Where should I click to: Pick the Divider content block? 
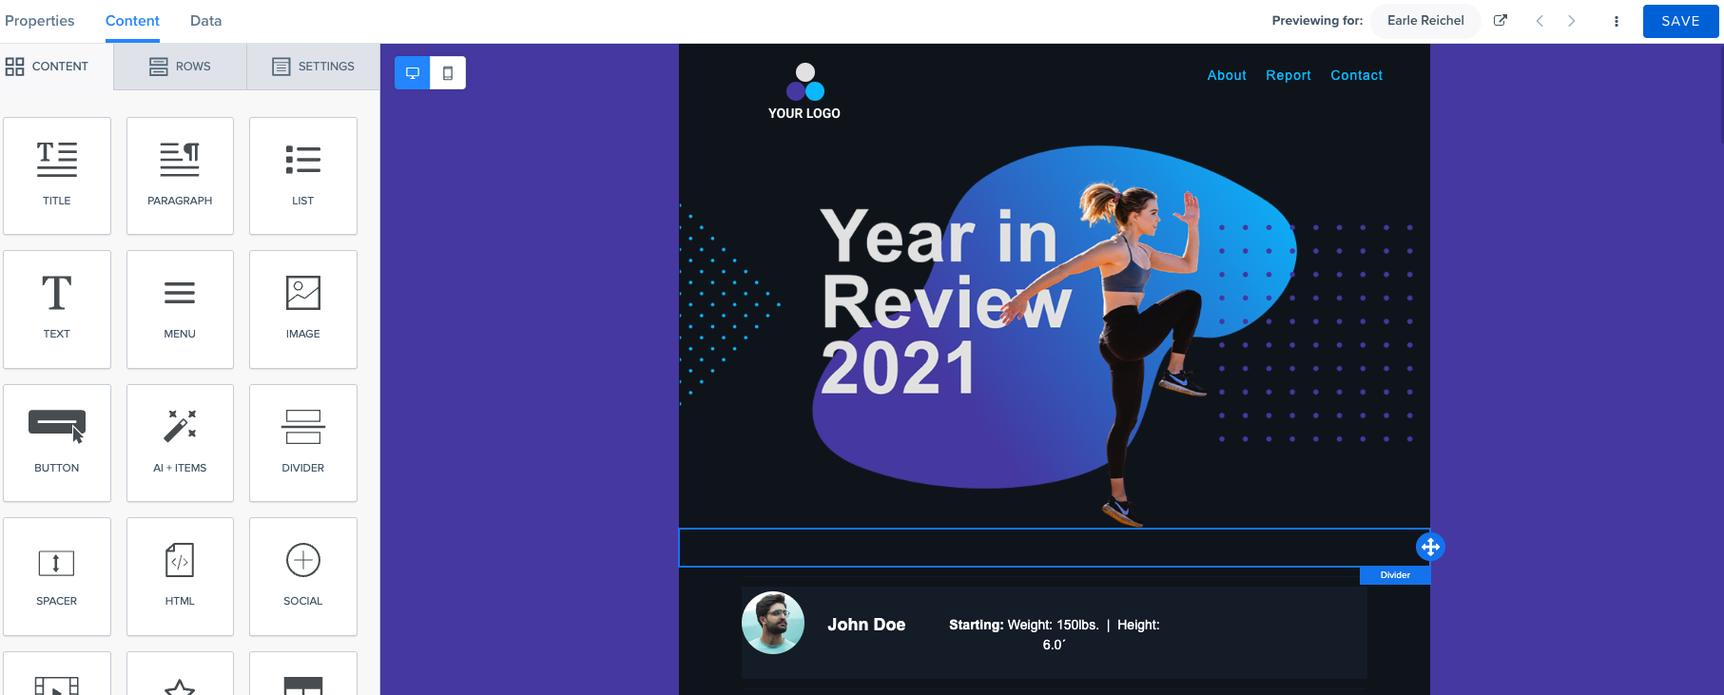click(x=302, y=442)
